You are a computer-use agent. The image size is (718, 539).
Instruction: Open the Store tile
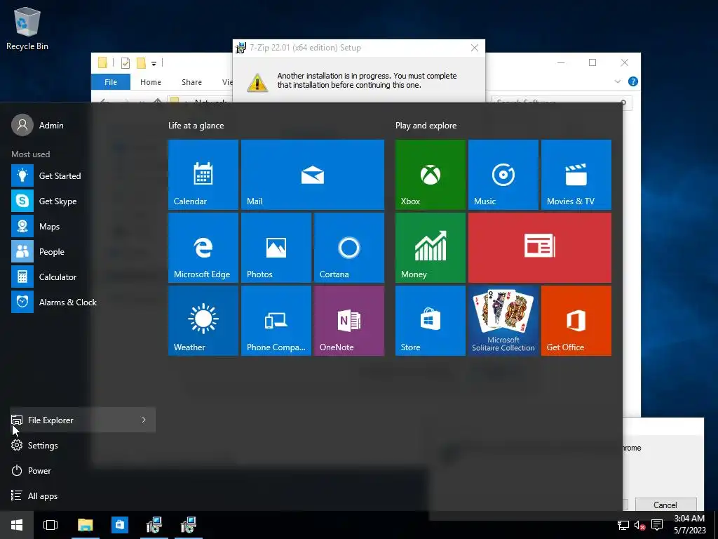coord(431,320)
